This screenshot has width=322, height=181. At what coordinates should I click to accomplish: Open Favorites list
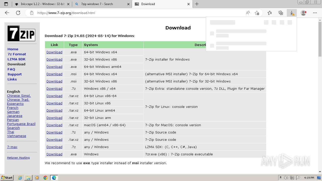point(270,13)
